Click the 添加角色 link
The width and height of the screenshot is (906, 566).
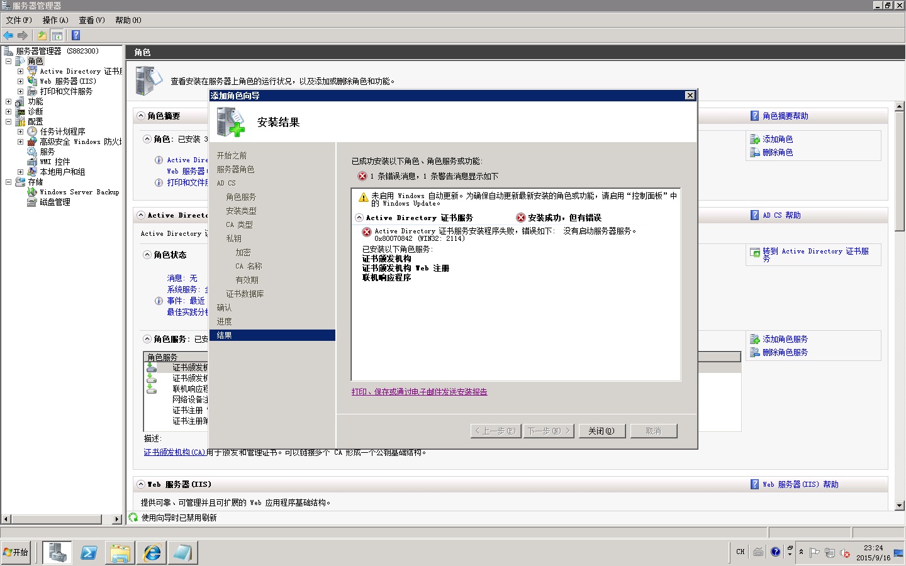(x=778, y=139)
